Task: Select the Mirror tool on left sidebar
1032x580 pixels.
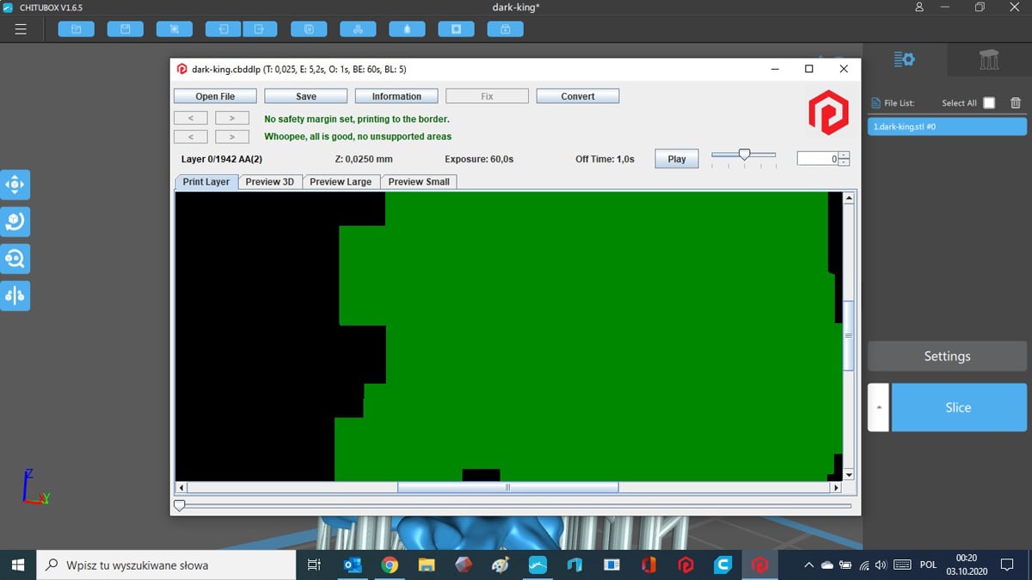Action: click(15, 296)
